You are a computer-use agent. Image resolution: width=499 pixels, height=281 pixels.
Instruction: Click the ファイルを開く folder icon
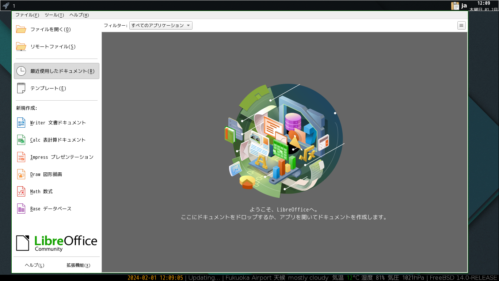(21, 29)
